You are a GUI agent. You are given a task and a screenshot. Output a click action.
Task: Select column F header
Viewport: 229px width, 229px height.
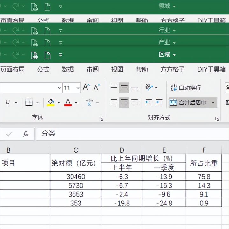(x=204, y=150)
